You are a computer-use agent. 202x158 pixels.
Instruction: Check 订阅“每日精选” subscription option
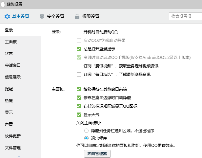(79, 75)
